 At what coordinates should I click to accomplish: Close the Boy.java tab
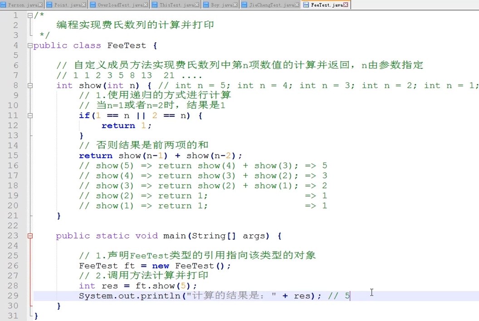[x=235, y=5]
